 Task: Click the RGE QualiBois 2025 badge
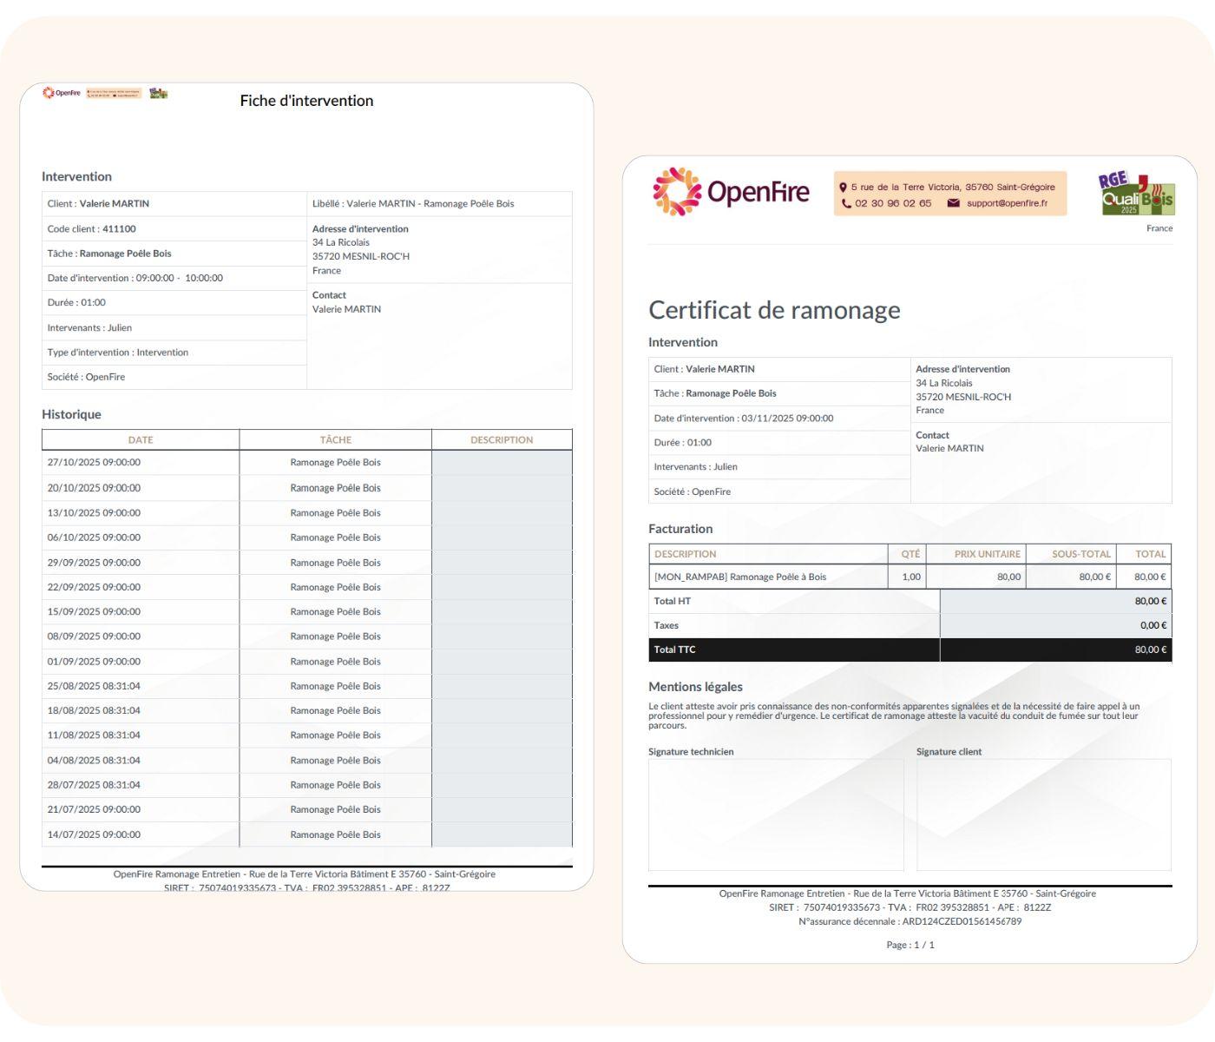1136,194
